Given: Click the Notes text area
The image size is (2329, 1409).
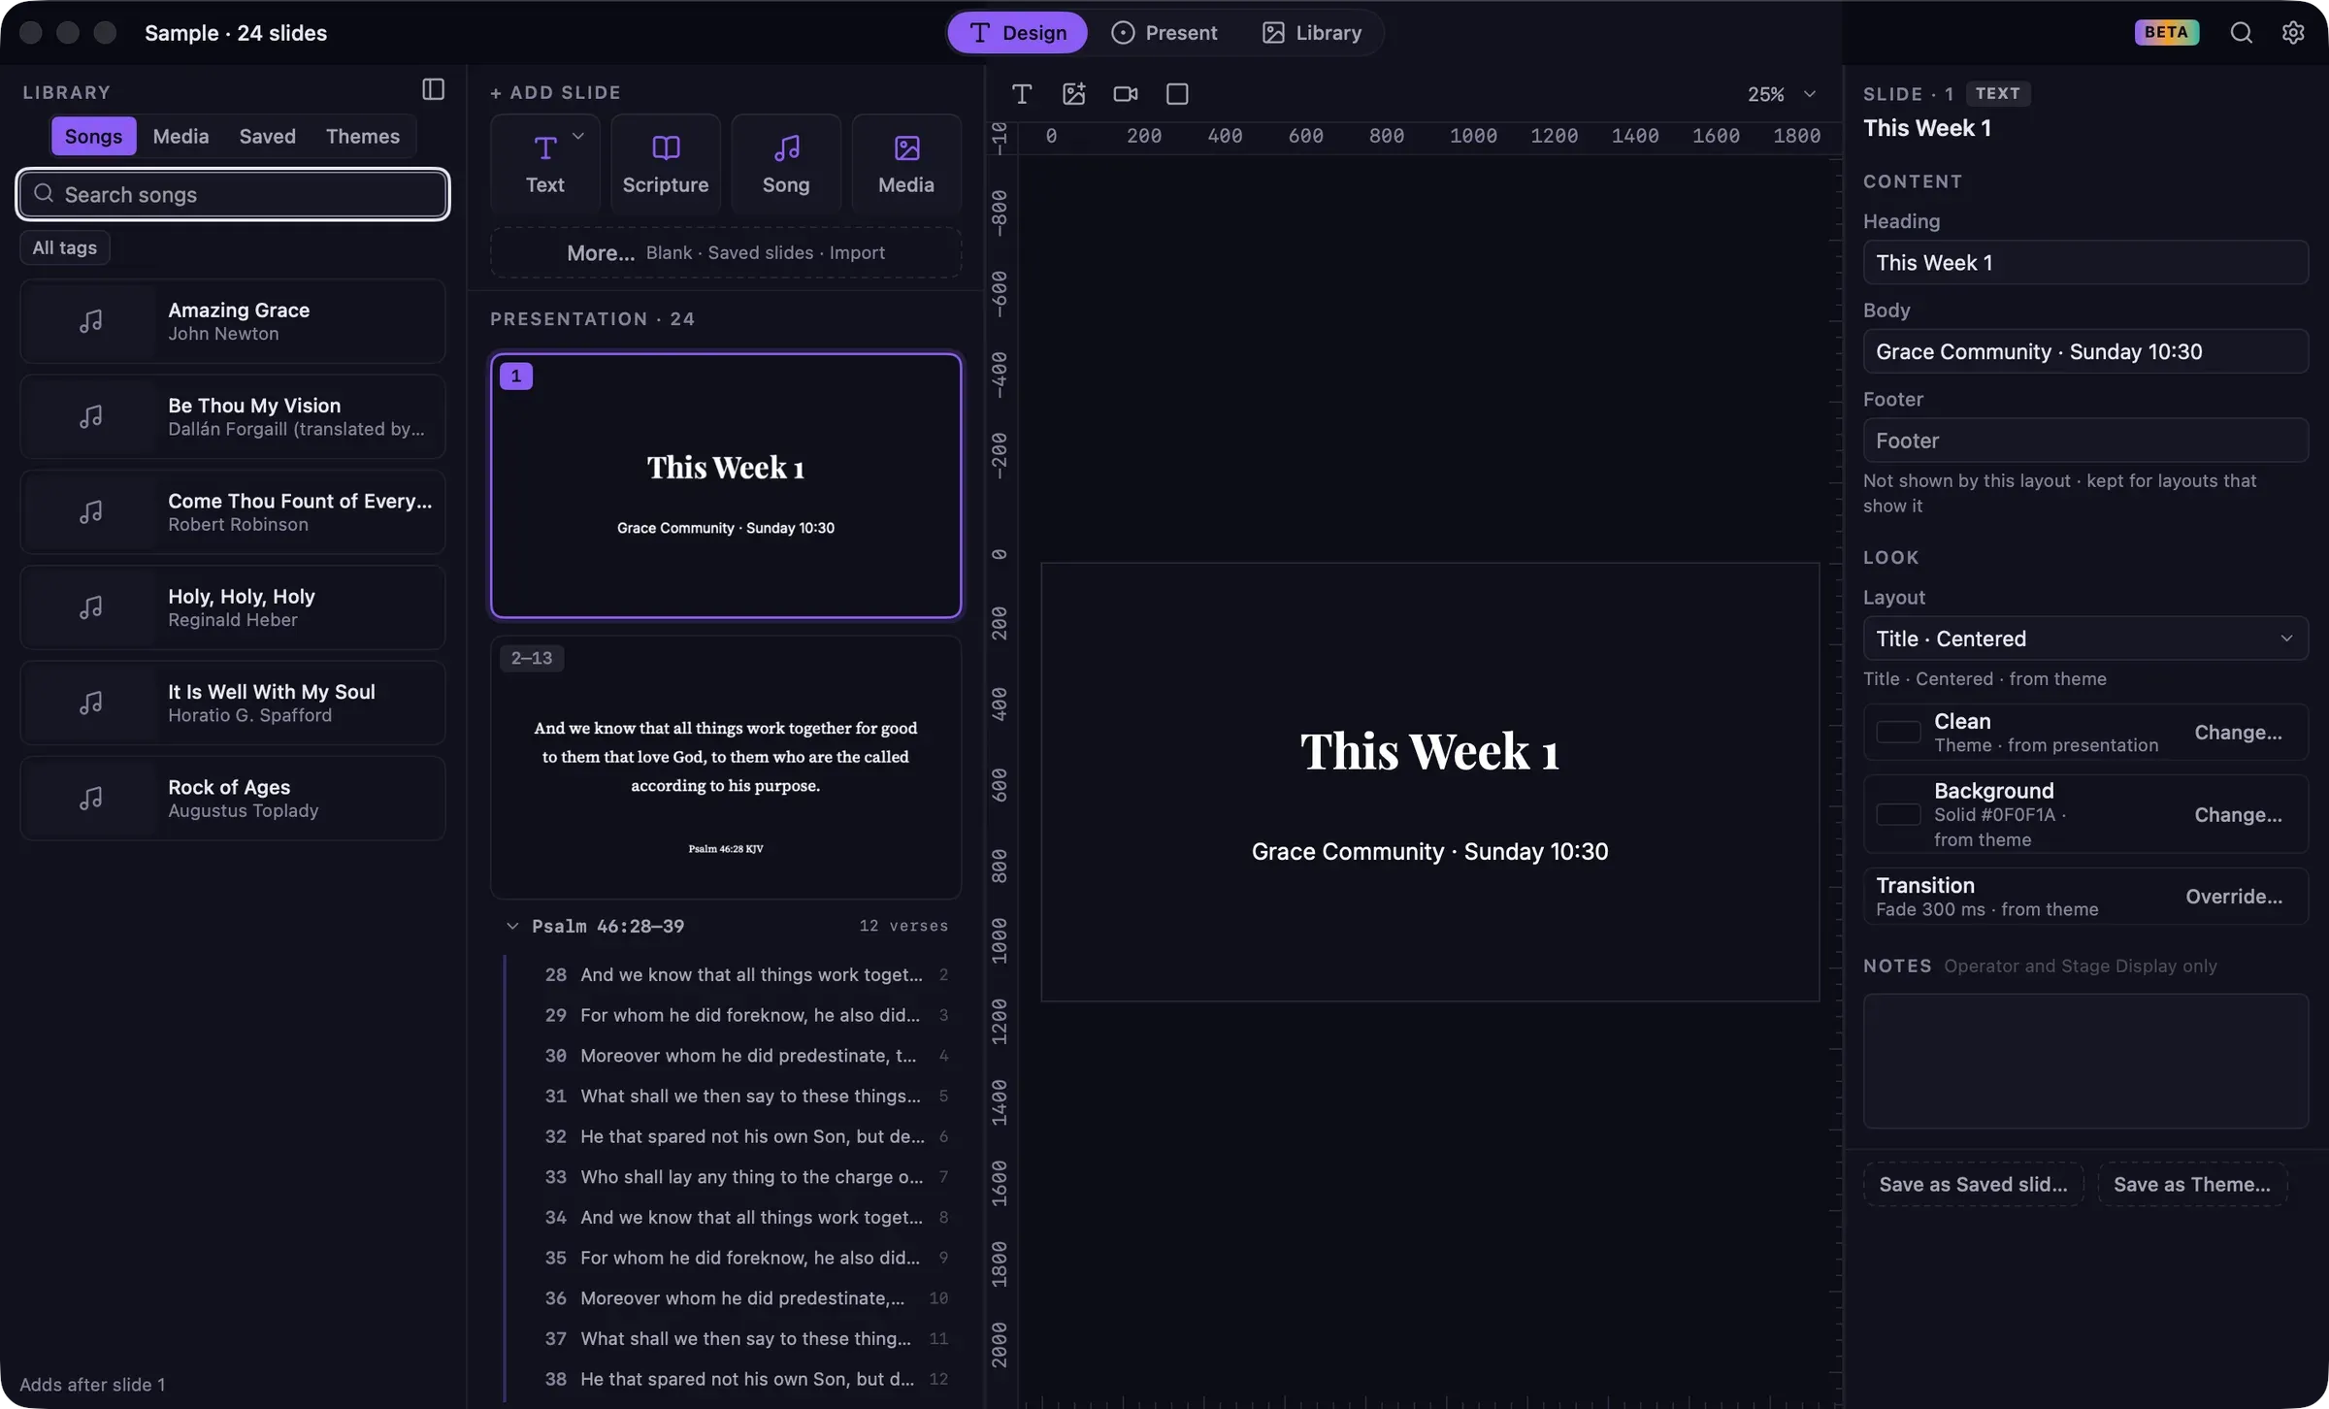Looking at the screenshot, I should tap(2084, 1061).
